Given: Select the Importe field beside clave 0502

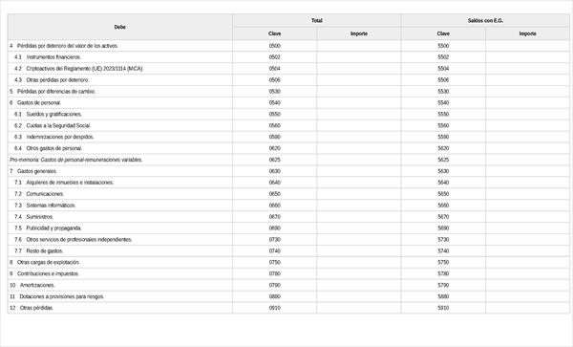Looking at the screenshot, I should 359,57.
